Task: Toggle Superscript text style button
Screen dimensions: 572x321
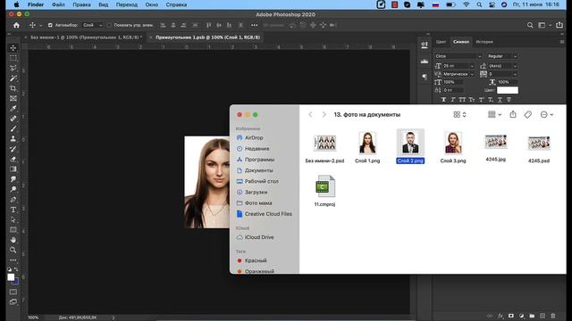Action: click(481, 99)
